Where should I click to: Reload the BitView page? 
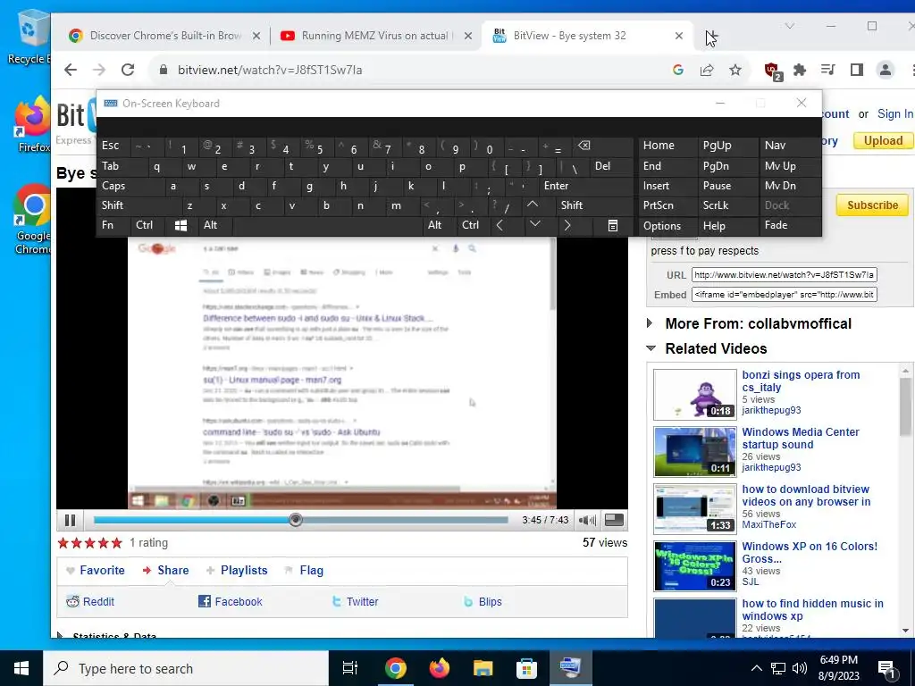click(128, 70)
